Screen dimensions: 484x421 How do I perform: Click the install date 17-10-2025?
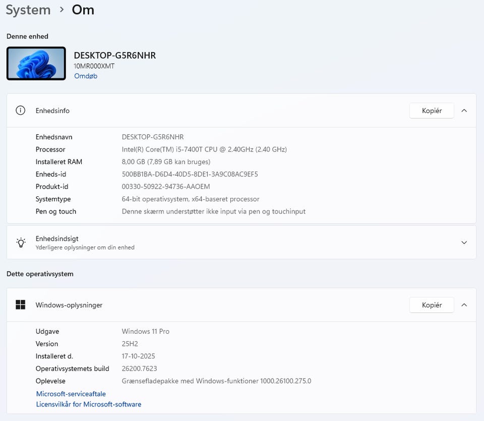tap(138, 356)
